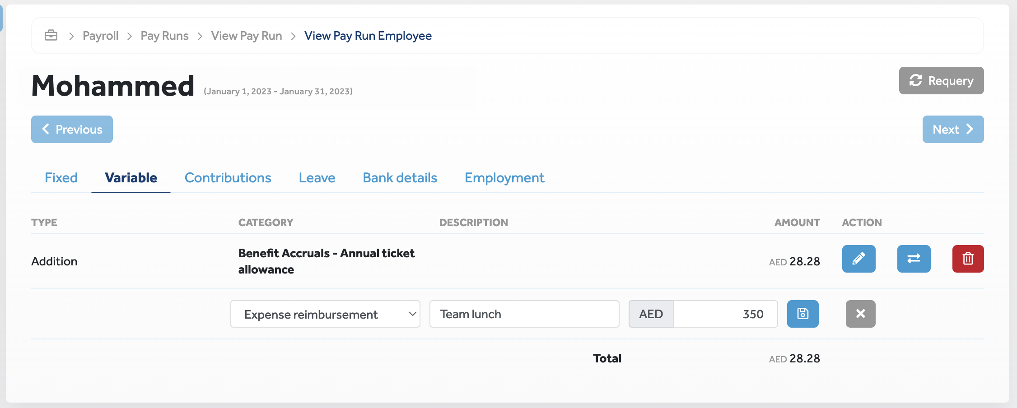Screen dimensions: 1017x408
Task: Click the Mohammed employee name heading
Action: 113,86
